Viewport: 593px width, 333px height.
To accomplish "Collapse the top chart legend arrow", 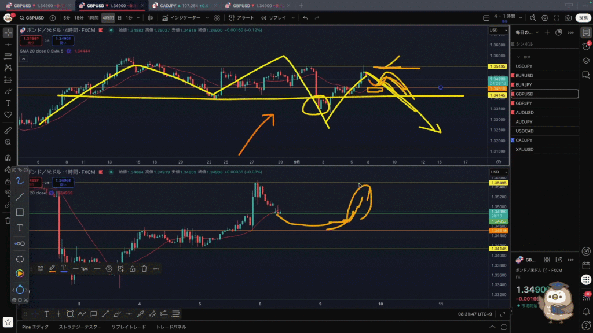I will click(x=23, y=59).
